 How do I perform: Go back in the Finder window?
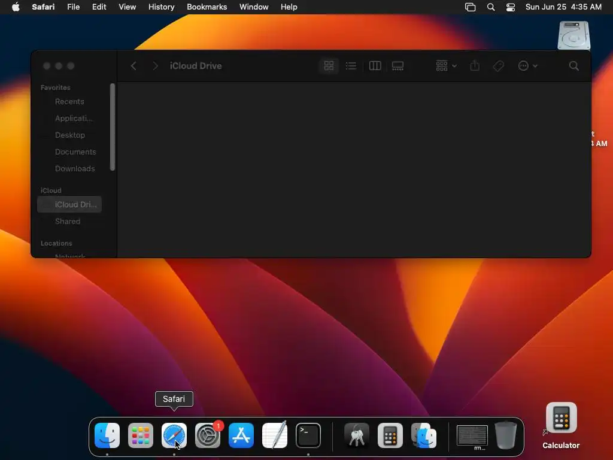pos(133,66)
